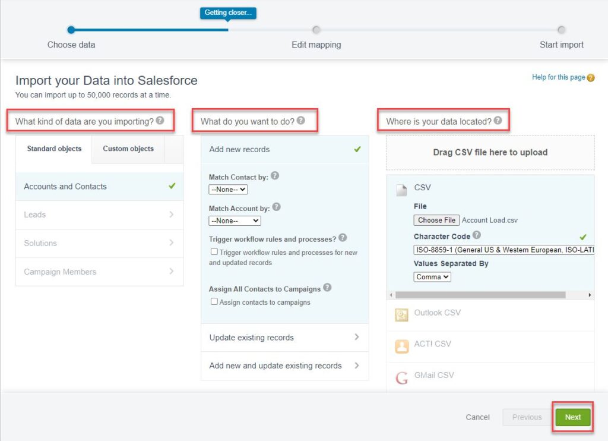Select the GMail CSV source icon

click(x=401, y=377)
